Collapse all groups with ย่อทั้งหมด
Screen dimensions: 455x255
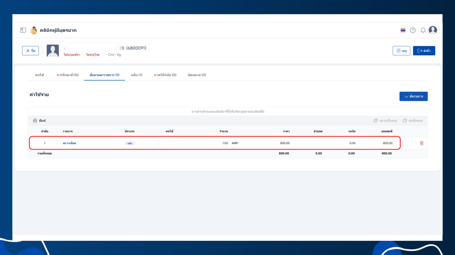pyautogui.click(x=413, y=121)
